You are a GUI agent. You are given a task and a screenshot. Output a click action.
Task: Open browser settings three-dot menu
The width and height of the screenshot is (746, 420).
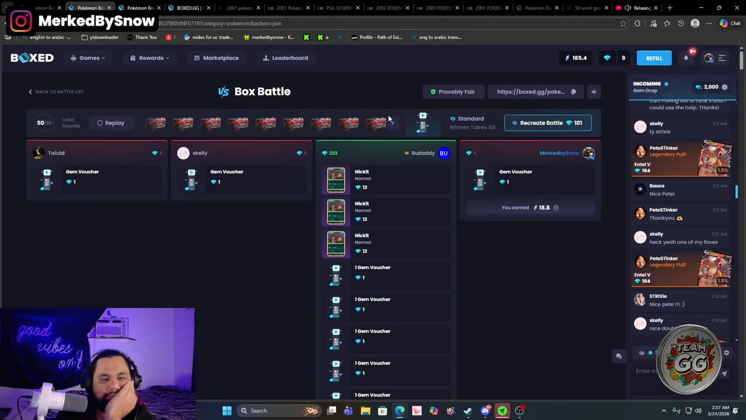pos(709,23)
